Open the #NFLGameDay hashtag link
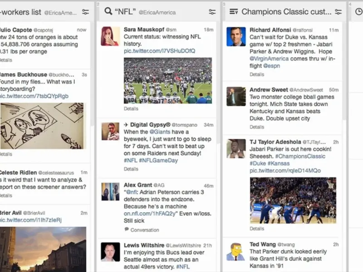This screenshot has height=272, width=363. click(158, 160)
